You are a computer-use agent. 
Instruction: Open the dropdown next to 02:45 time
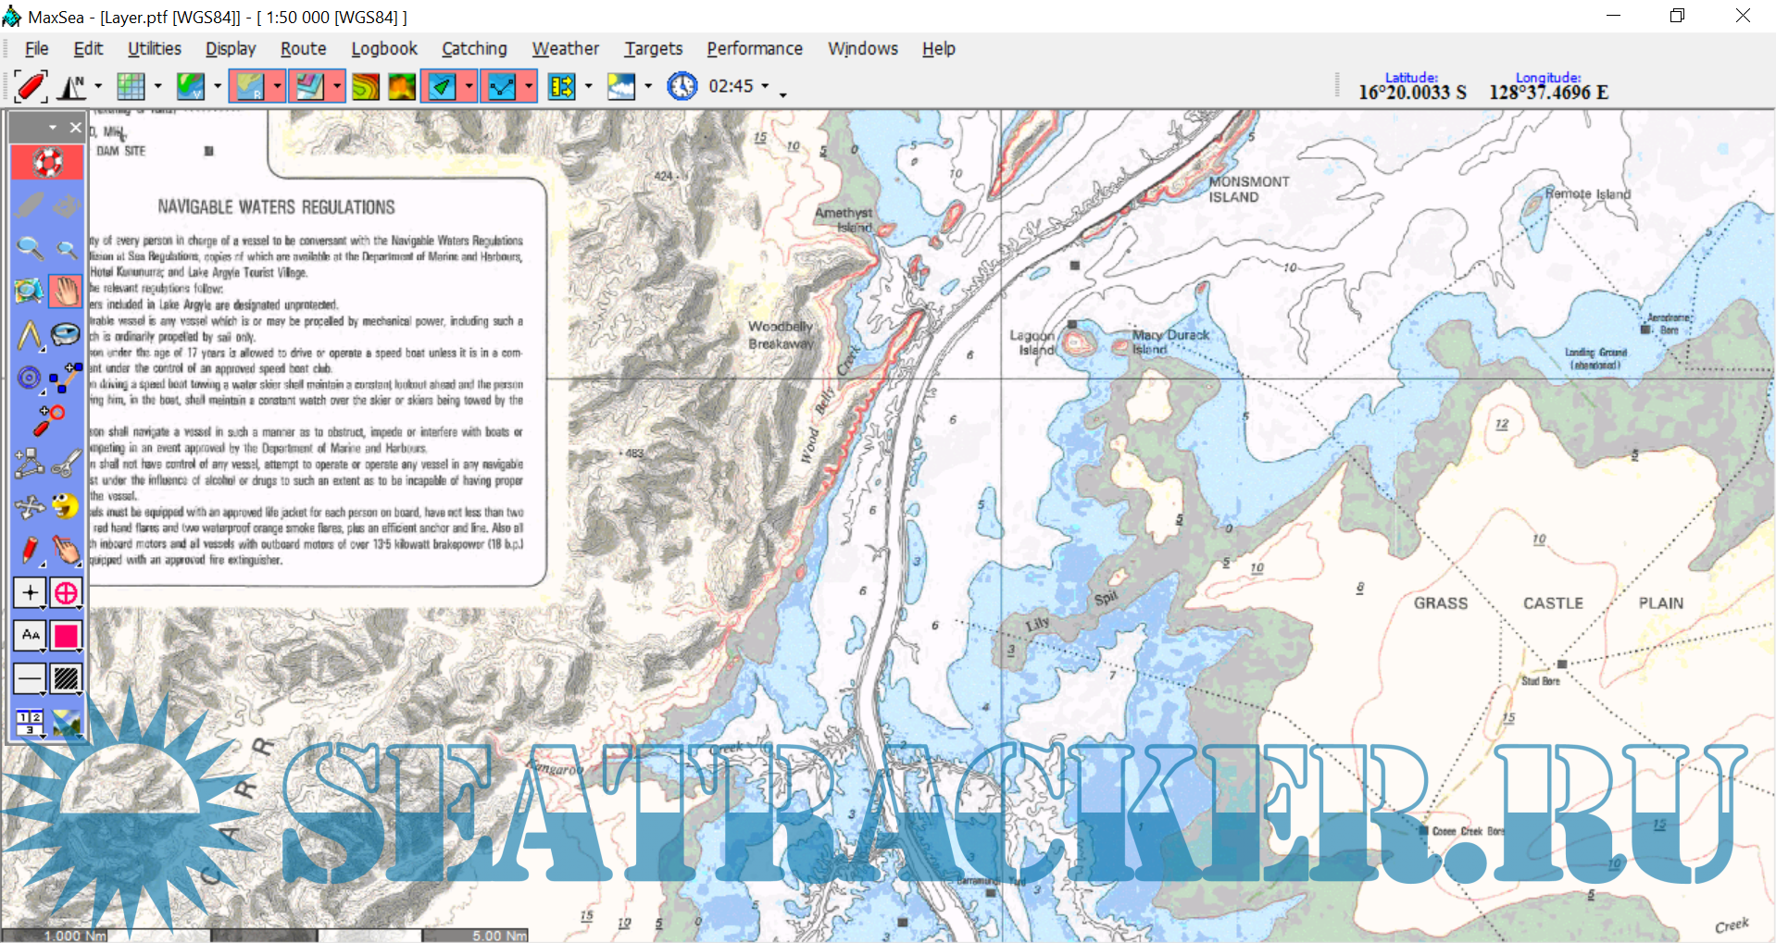point(765,87)
